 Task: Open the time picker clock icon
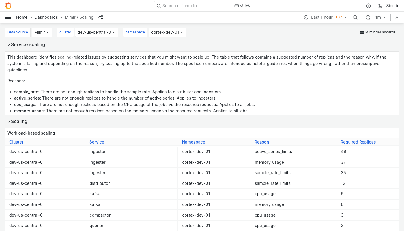pyautogui.click(x=306, y=17)
